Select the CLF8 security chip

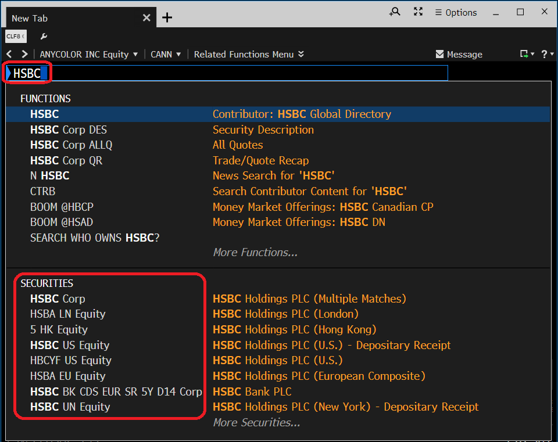pyautogui.click(x=16, y=36)
